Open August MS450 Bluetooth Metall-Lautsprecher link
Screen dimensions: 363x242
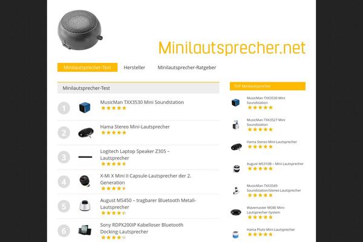coord(148,203)
